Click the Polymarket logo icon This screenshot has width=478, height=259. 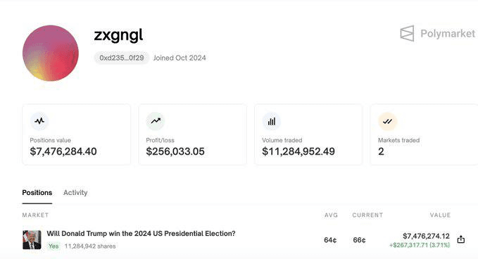coord(407,33)
